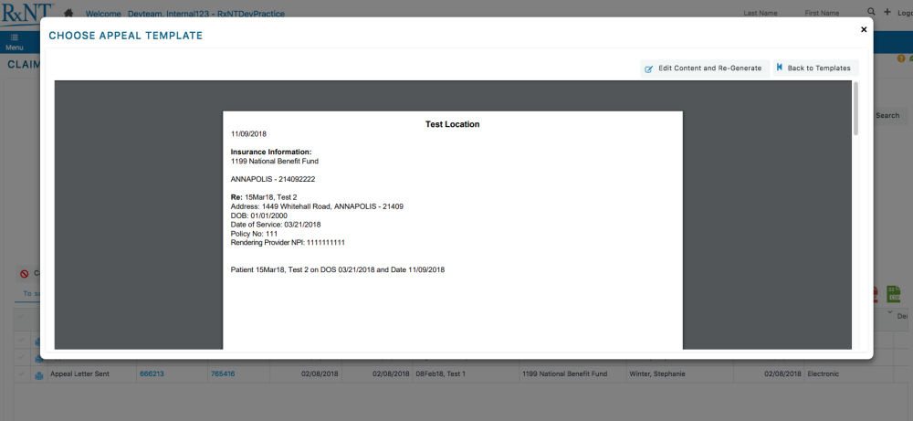Expand the column chevron in table header
This screenshot has width=913, height=421.
[889, 312]
